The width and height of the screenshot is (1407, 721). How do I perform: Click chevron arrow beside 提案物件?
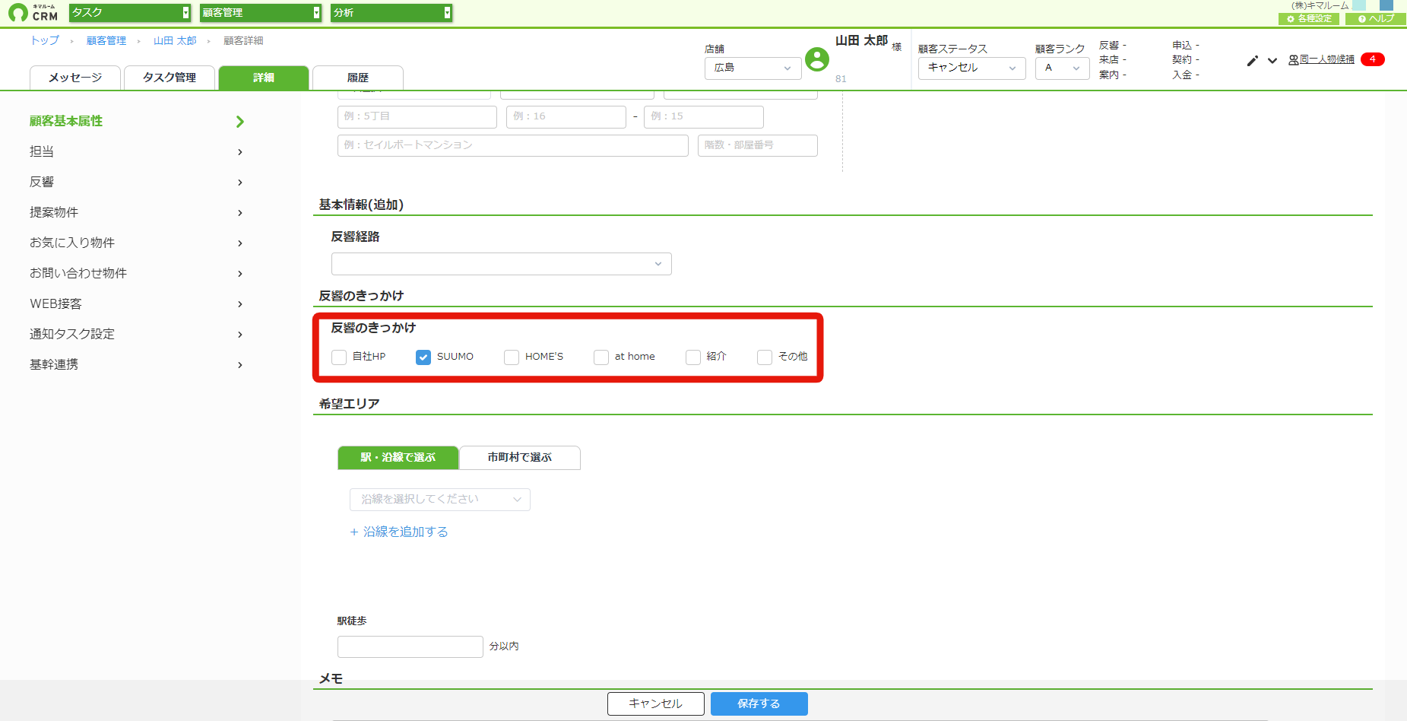click(x=240, y=213)
